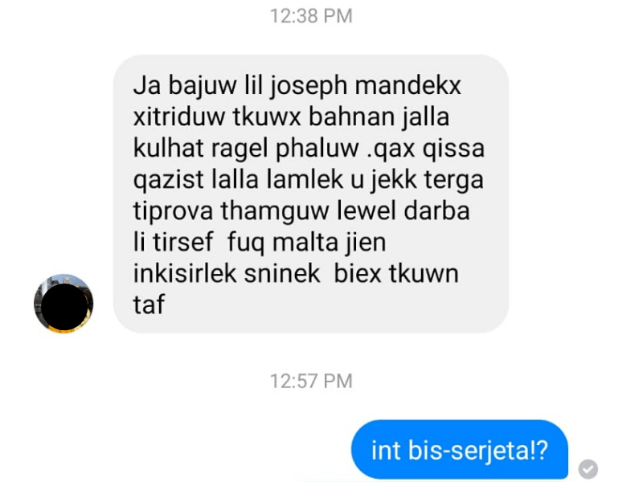Tap the 12:57 PM timestamp
643x482 pixels.
311,381
